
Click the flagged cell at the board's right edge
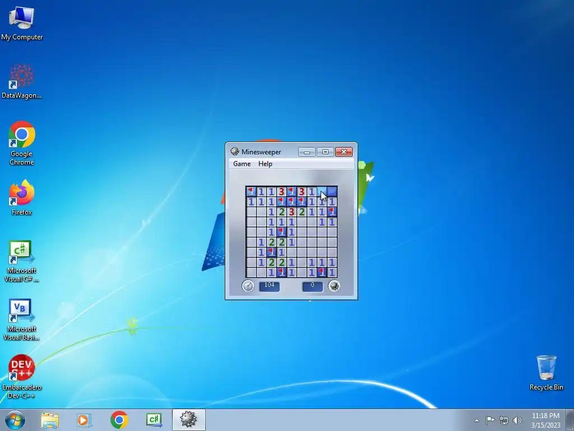point(332,212)
